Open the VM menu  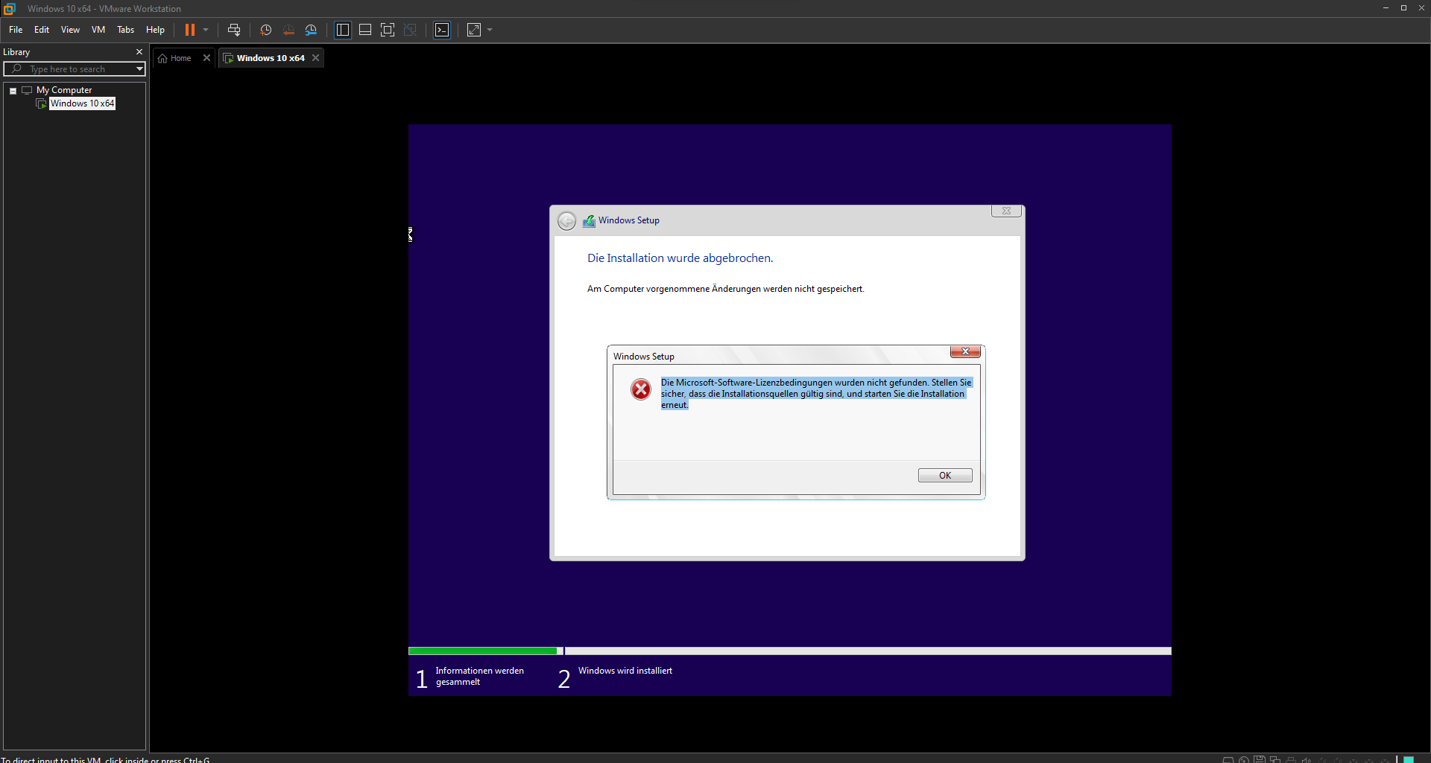[98, 30]
